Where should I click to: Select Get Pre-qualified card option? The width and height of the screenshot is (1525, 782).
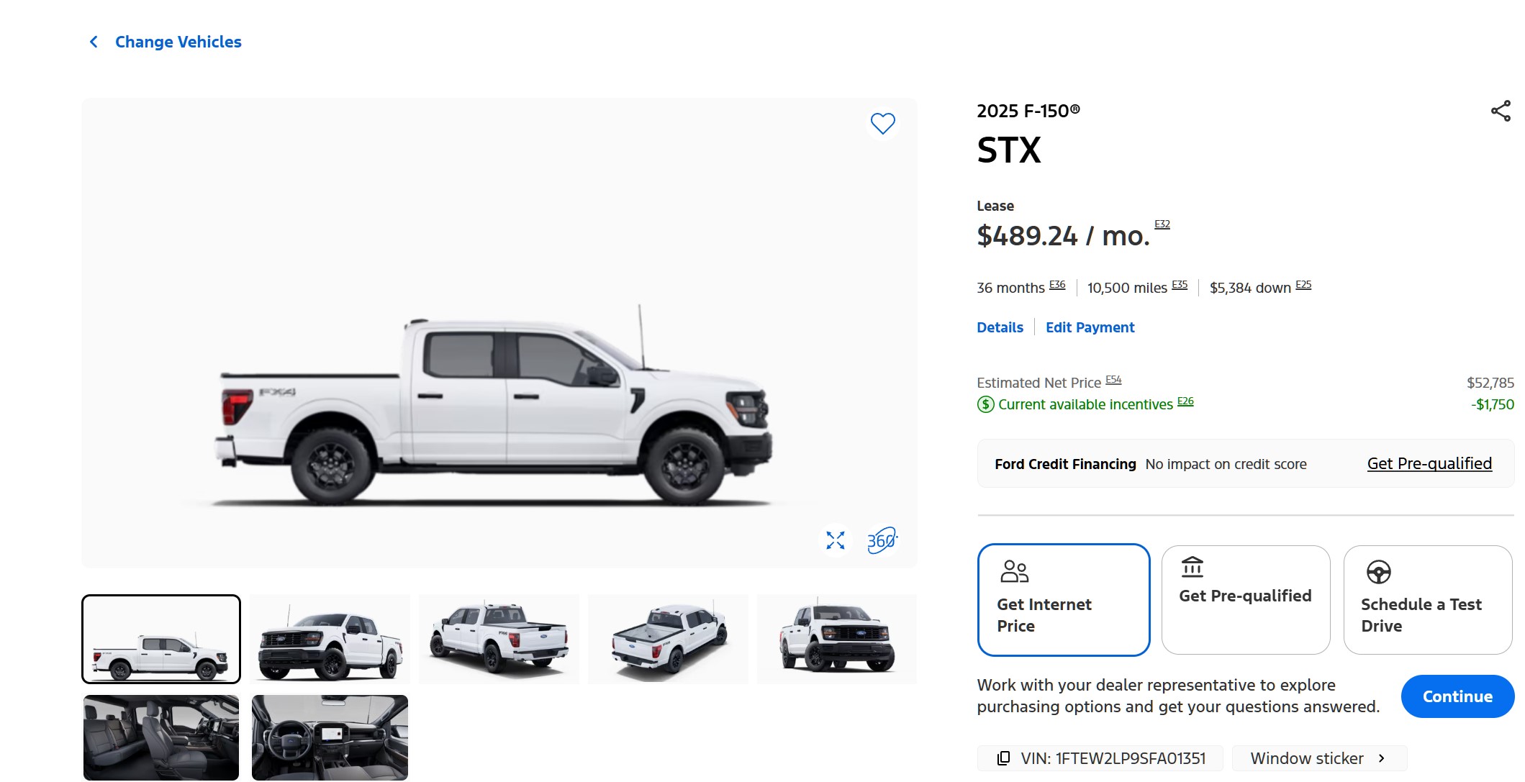pos(1245,599)
